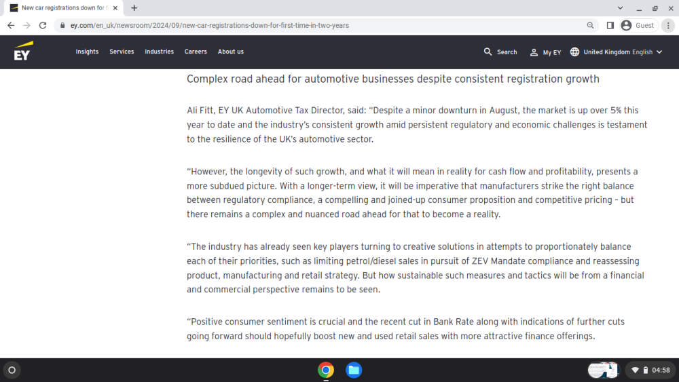Open a new browser tab with plus button
This screenshot has height=382, width=679.
tap(134, 7)
